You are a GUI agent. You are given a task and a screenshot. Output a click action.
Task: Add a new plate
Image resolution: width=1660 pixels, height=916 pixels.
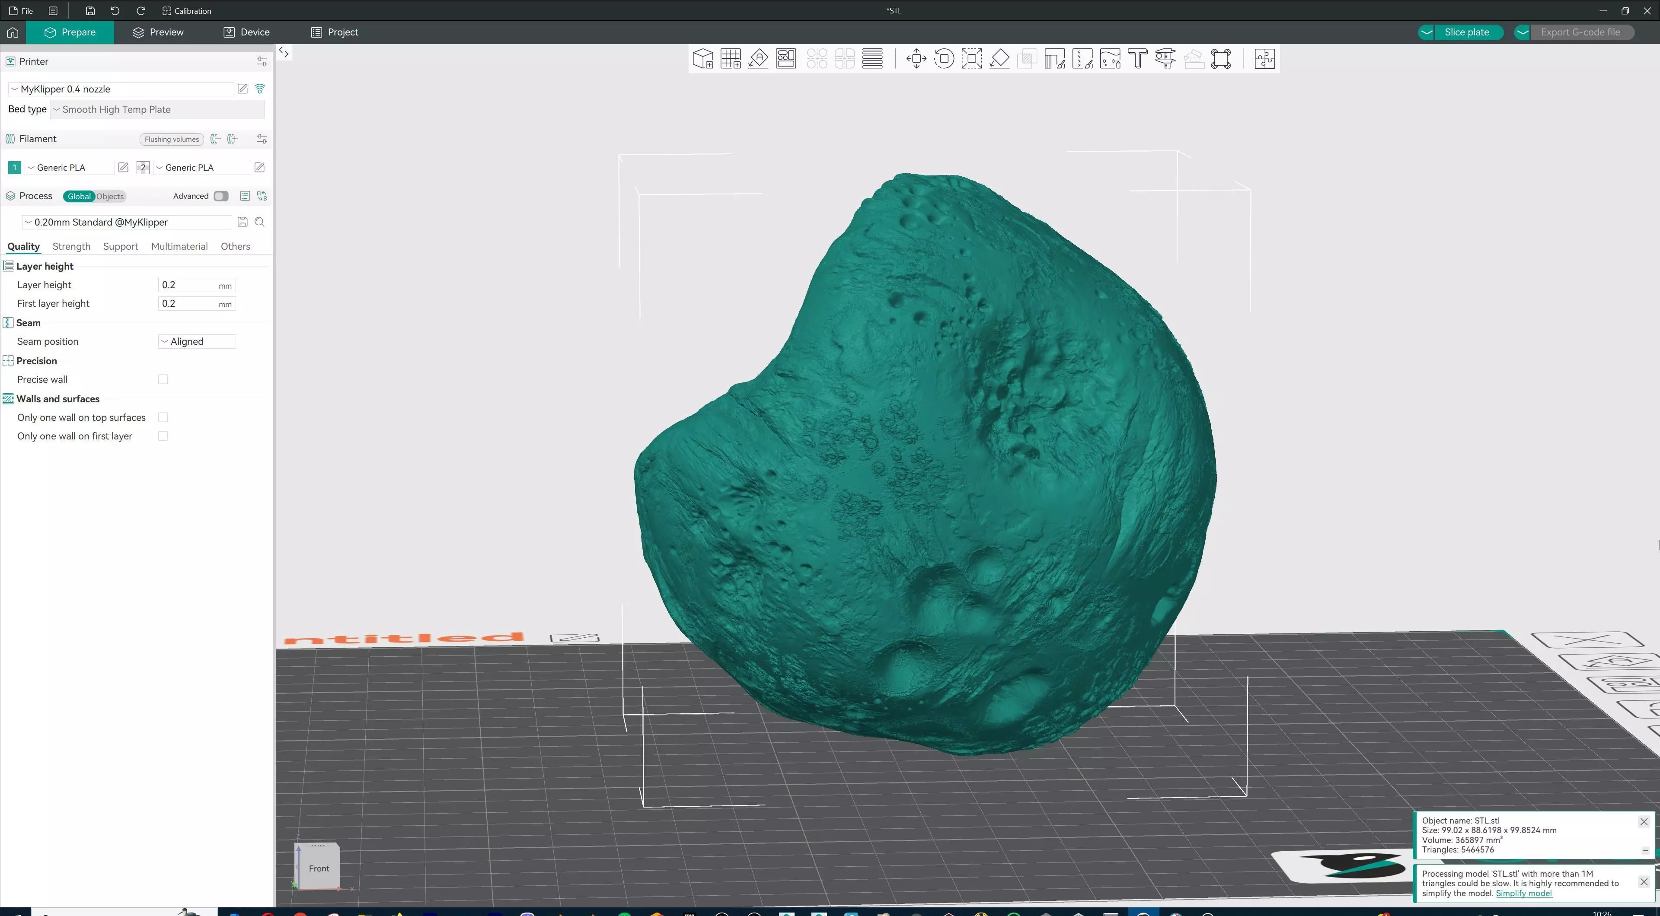click(x=731, y=59)
